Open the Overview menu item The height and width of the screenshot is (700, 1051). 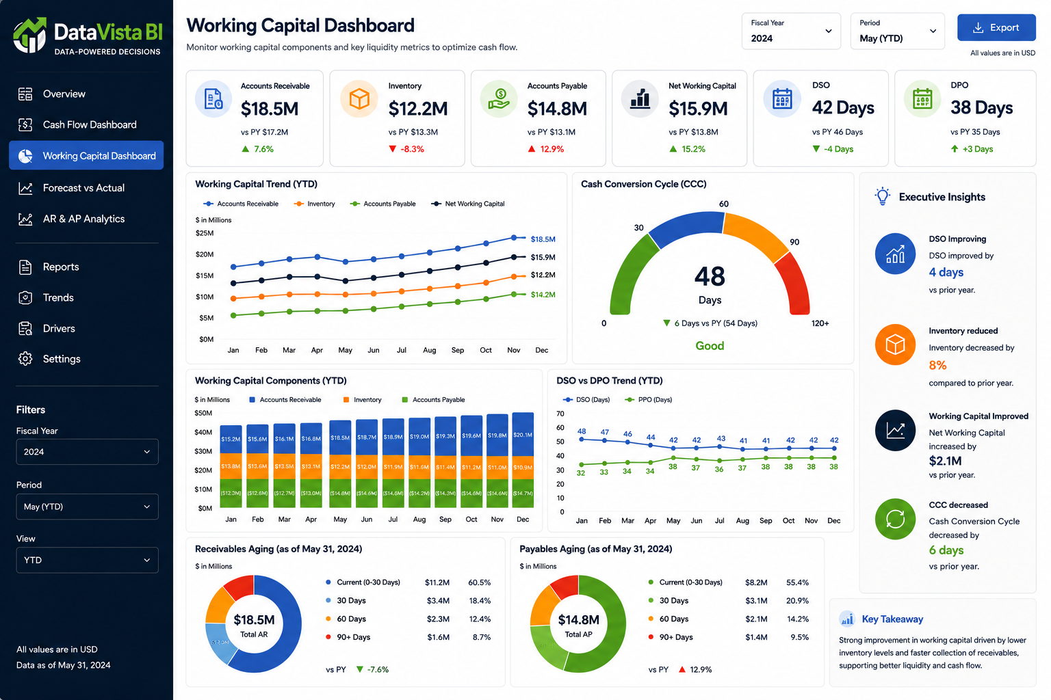(x=86, y=94)
